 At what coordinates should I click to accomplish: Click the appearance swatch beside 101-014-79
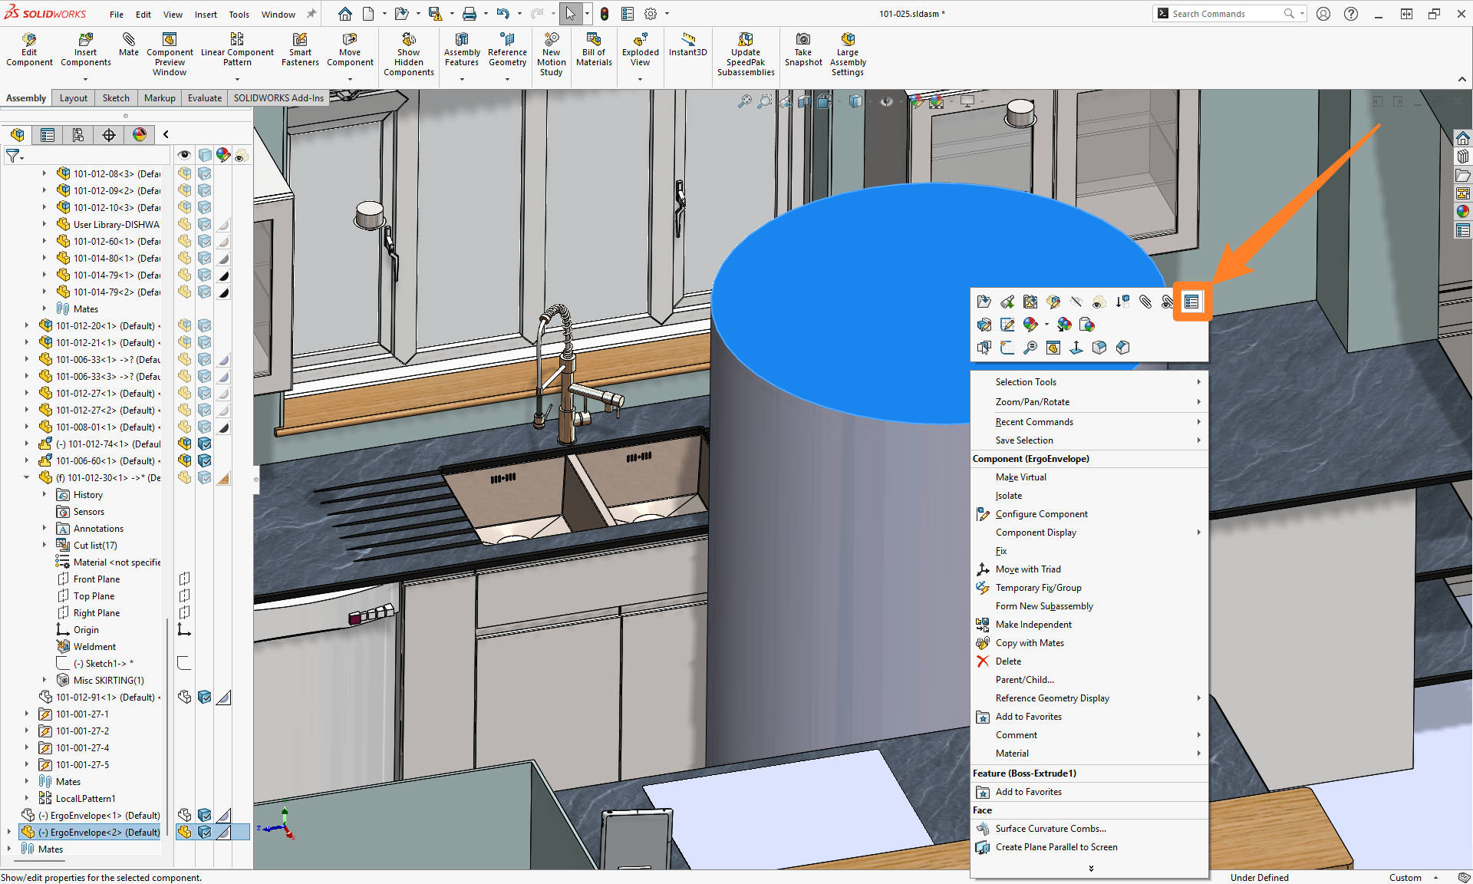pyautogui.click(x=223, y=275)
